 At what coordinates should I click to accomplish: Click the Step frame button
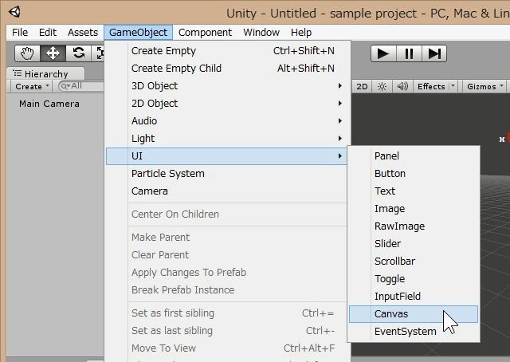(x=434, y=53)
